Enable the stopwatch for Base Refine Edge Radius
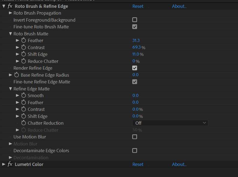 (x=16, y=75)
